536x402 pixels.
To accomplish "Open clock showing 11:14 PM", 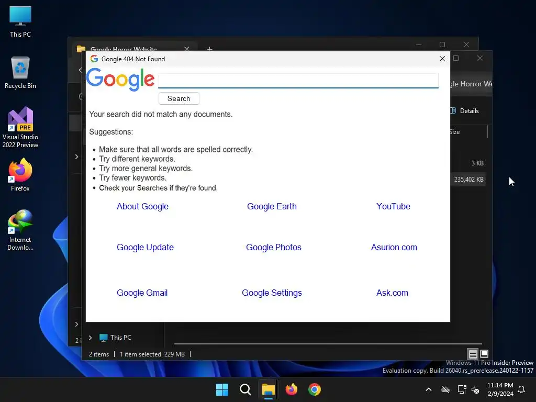I will click(500, 389).
